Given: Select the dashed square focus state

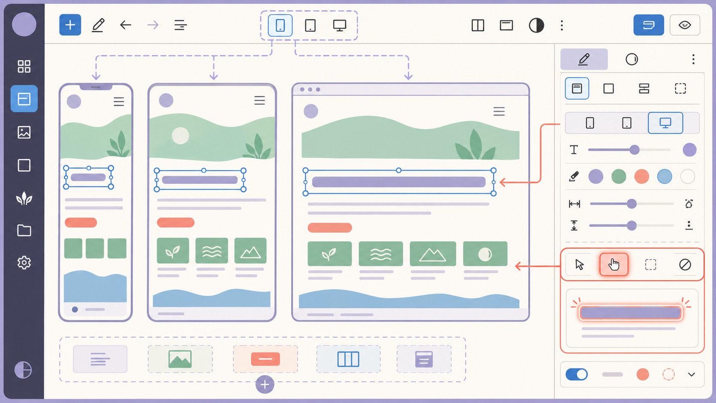Looking at the screenshot, I should click(x=650, y=265).
